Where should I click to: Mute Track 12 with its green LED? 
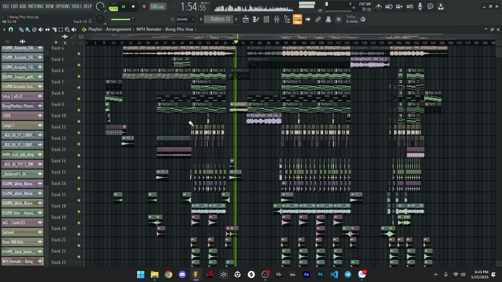pos(79,144)
